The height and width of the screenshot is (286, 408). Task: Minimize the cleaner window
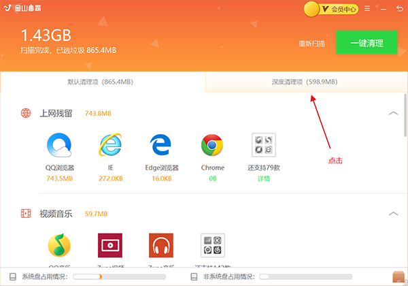point(384,10)
